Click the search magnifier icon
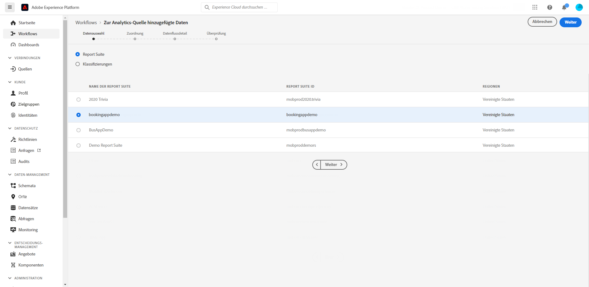Screen dimensions: 589x287 [207, 7]
